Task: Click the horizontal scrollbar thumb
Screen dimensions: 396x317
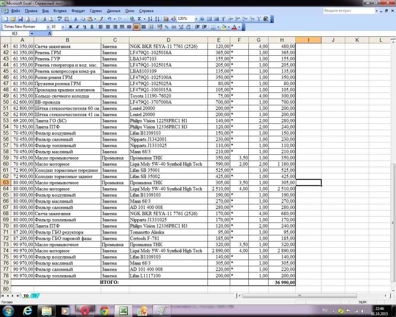Action: point(300,296)
